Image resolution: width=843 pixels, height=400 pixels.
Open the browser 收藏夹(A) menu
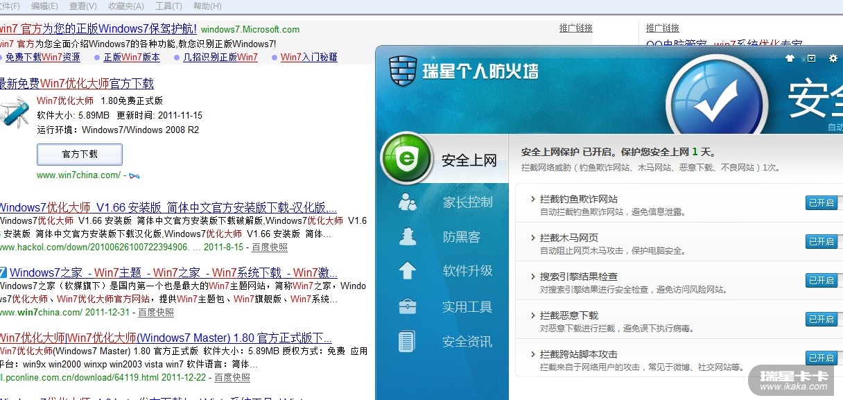125,6
